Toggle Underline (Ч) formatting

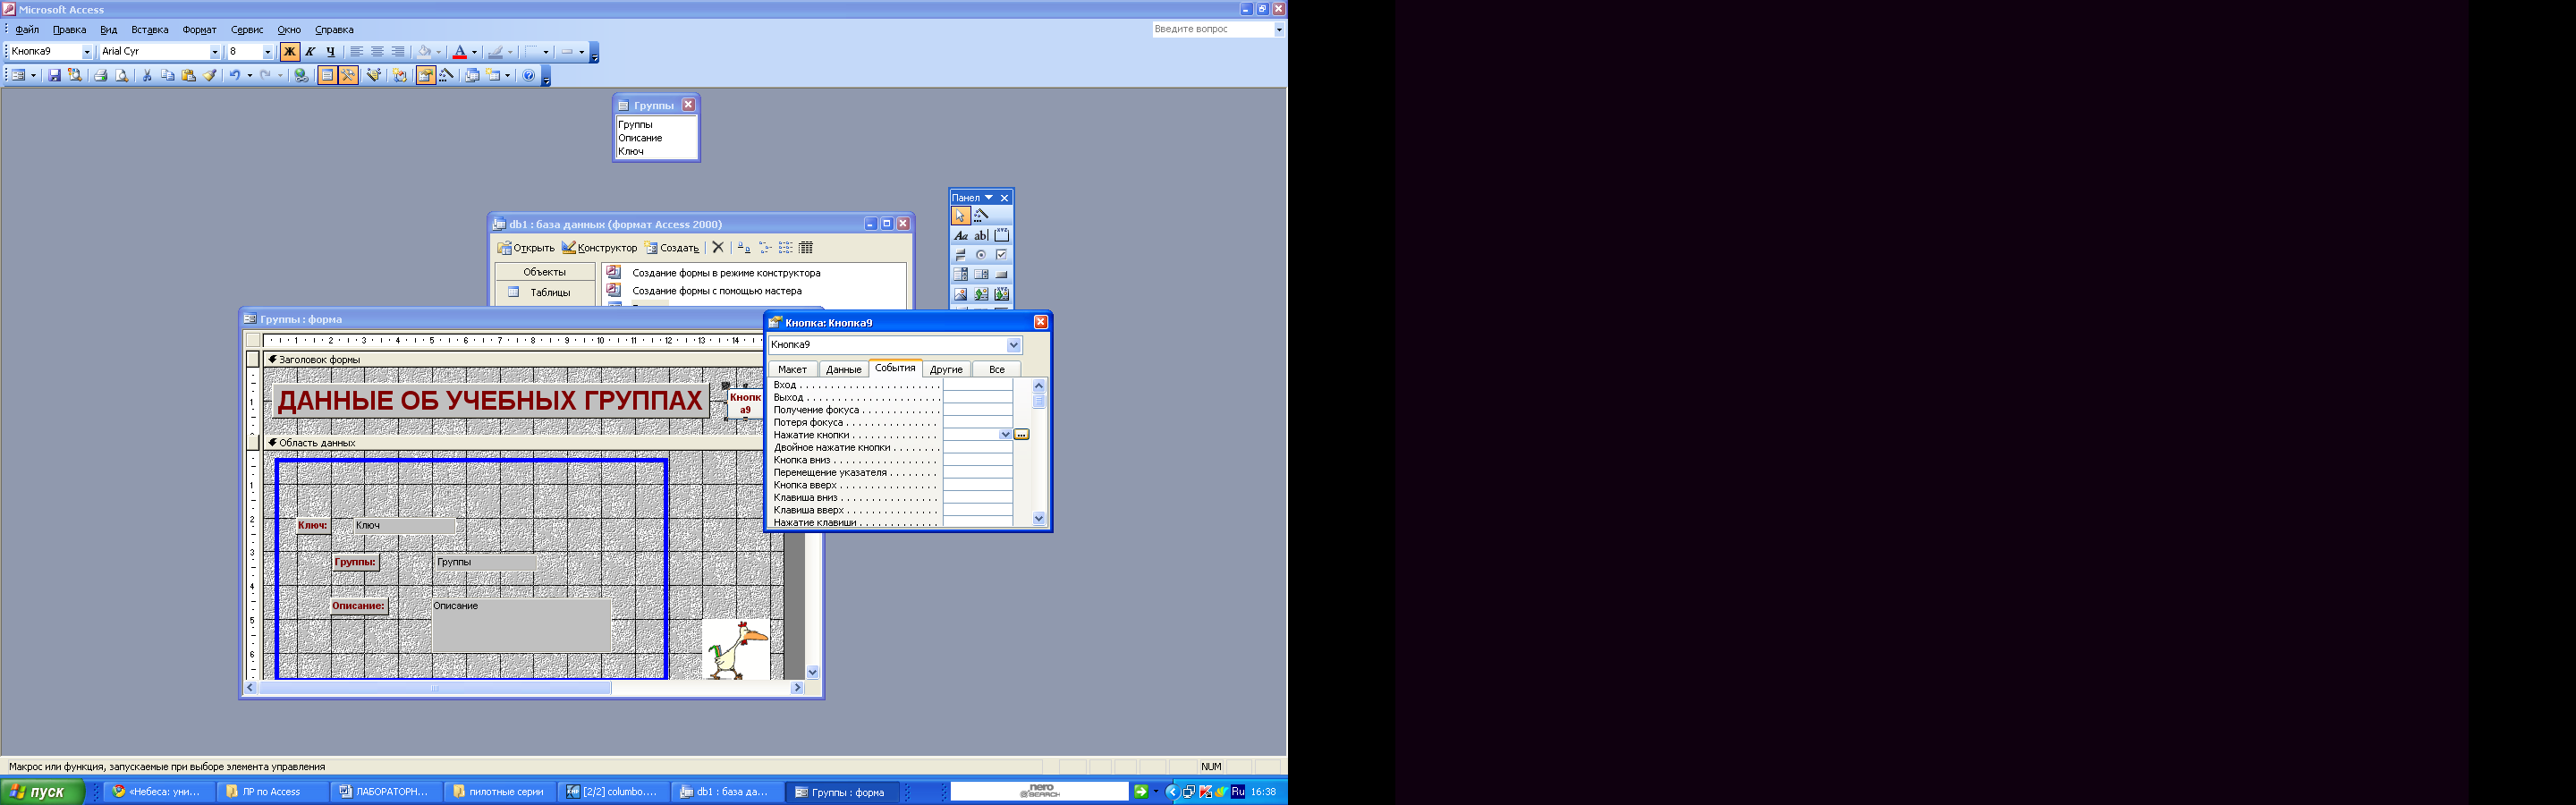click(x=331, y=52)
